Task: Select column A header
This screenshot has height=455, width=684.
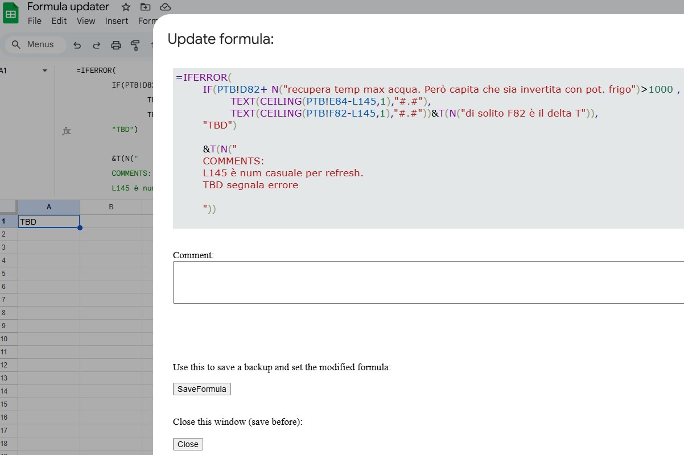Action: click(49, 207)
